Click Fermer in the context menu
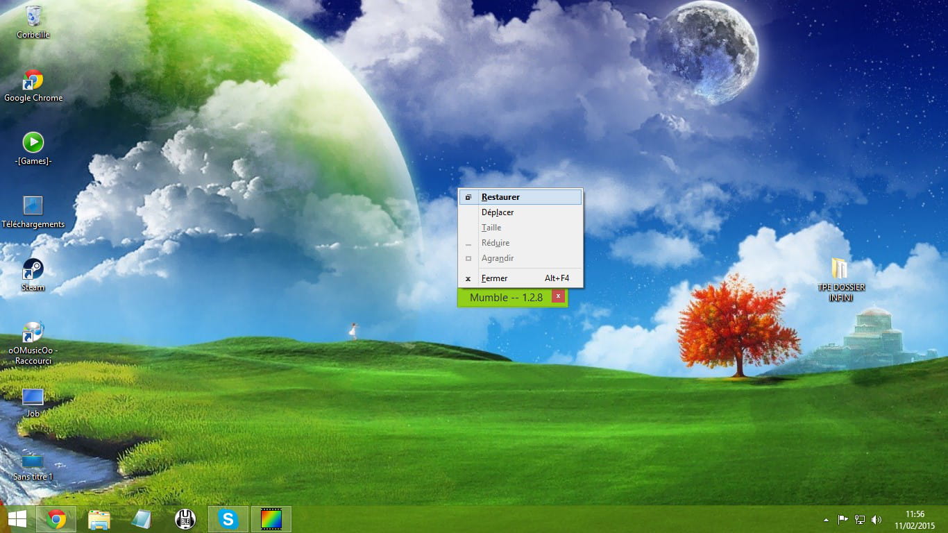Image resolution: width=948 pixels, height=533 pixels. coord(494,278)
